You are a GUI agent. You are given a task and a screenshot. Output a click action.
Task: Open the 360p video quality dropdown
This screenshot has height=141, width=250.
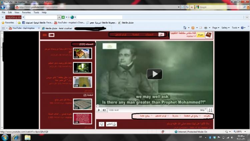(x=202, y=110)
